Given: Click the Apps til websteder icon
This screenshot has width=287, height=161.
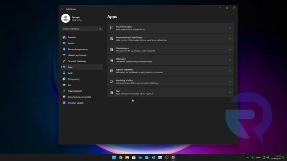Looking at the screenshot, I should (x=112, y=71).
